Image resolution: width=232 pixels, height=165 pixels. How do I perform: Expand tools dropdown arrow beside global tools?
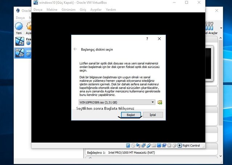tap(221, 28)
